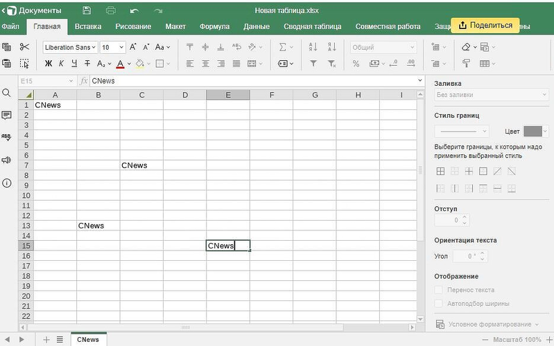Increase the Угол angle value
This screenshot has width=554, height=346.
[x=483, y=253]
